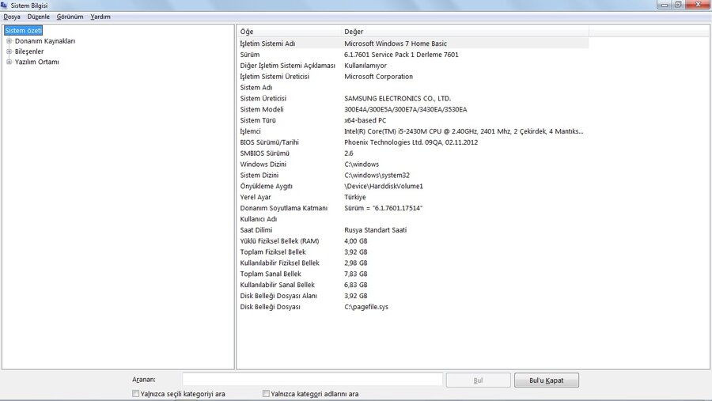Viewport: 712px width, 401px height.
Task: Select the Yazılım Ortamı tree item
Action: click(x=36, y=62)
